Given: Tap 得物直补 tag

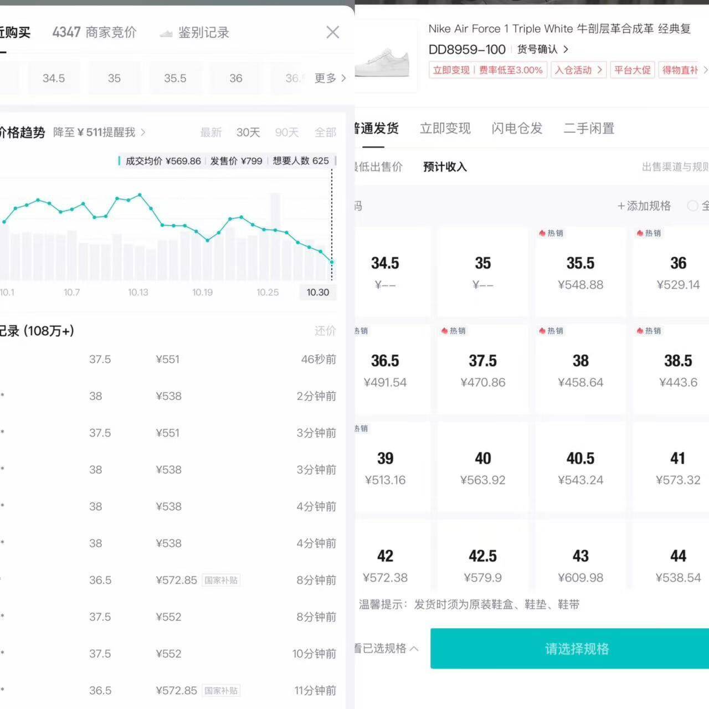Looking at the screenshot, I should pyautogui.click(x=680, y=70).
